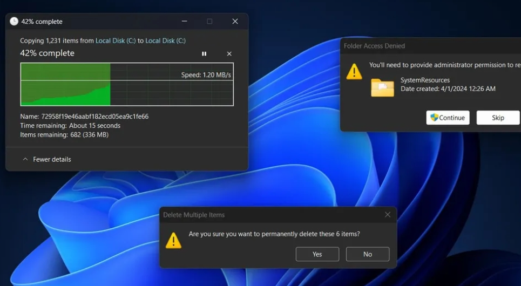Click the warning icon in Folder Access Denied
The image size is (521, 286).
(354, 72)
